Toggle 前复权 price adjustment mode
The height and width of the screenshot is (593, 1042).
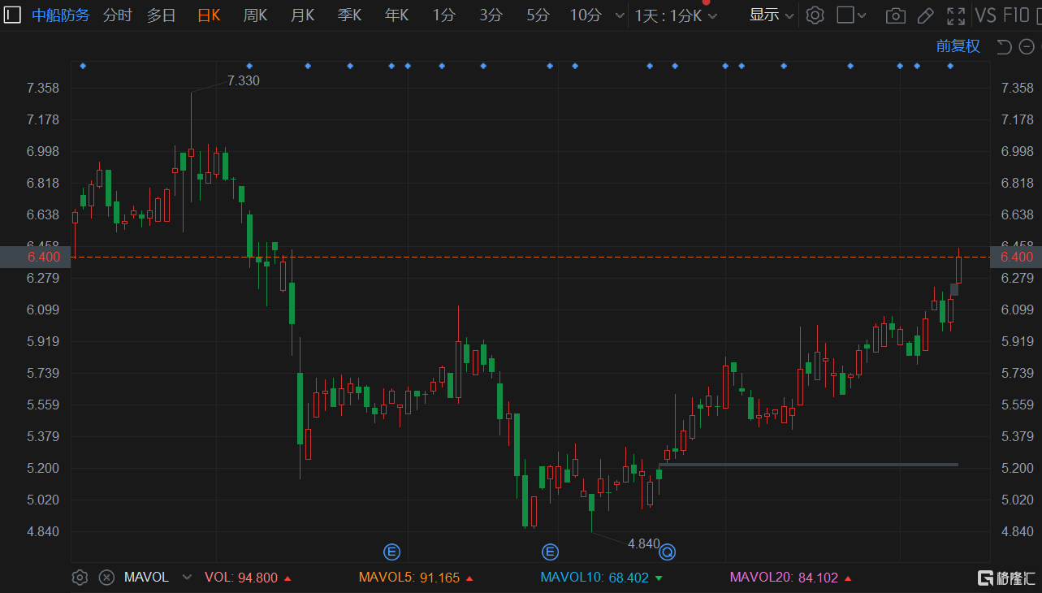point(958,46)
